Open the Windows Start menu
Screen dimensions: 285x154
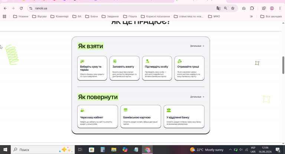click(x=5, y=150)
